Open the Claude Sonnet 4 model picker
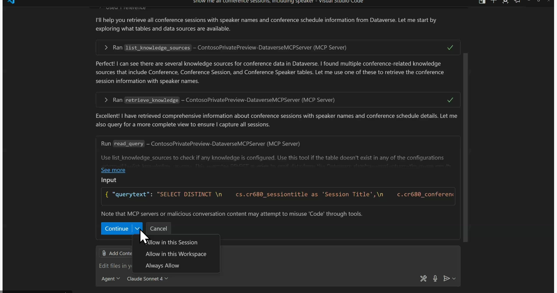Image resolution: width=557 pixels, height=293 pixels. pos(147,278)
